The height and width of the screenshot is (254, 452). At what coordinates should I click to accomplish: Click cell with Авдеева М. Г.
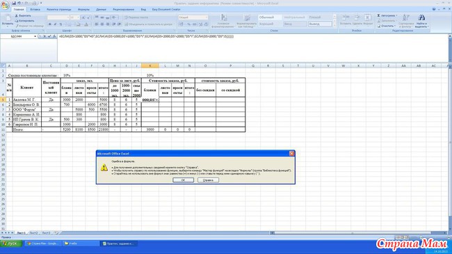point(27,100)
